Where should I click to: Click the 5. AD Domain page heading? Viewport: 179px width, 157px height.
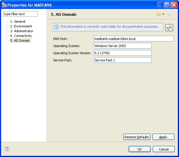click(63, 15)
